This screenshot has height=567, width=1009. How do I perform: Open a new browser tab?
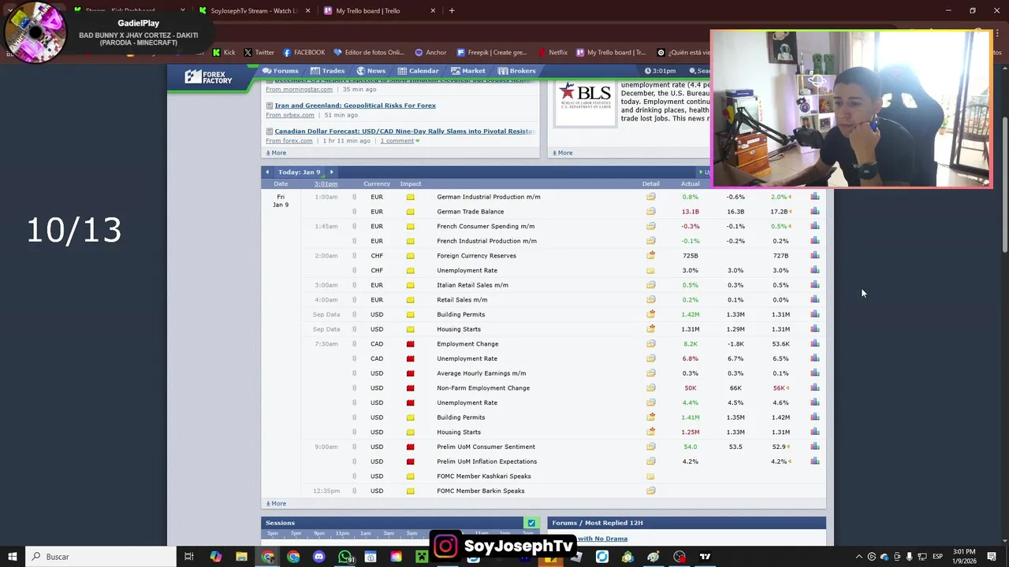(452, 11)
